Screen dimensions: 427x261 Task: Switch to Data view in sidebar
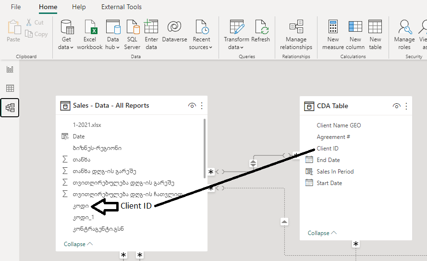point(10,88)
